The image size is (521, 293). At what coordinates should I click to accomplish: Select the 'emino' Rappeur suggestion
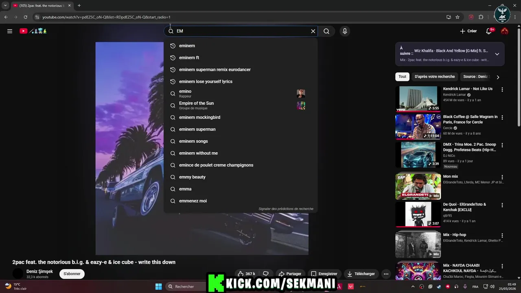tap(241, 94)
